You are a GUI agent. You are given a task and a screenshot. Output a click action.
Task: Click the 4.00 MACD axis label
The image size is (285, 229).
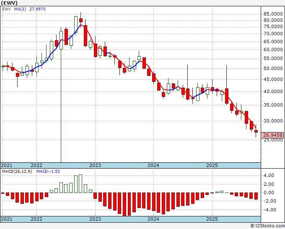pyautogui.click(x=269, y=175)
